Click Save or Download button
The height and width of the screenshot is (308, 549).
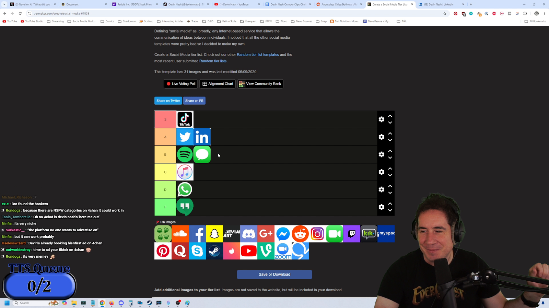pyautogui.click(x=274, y=274)
